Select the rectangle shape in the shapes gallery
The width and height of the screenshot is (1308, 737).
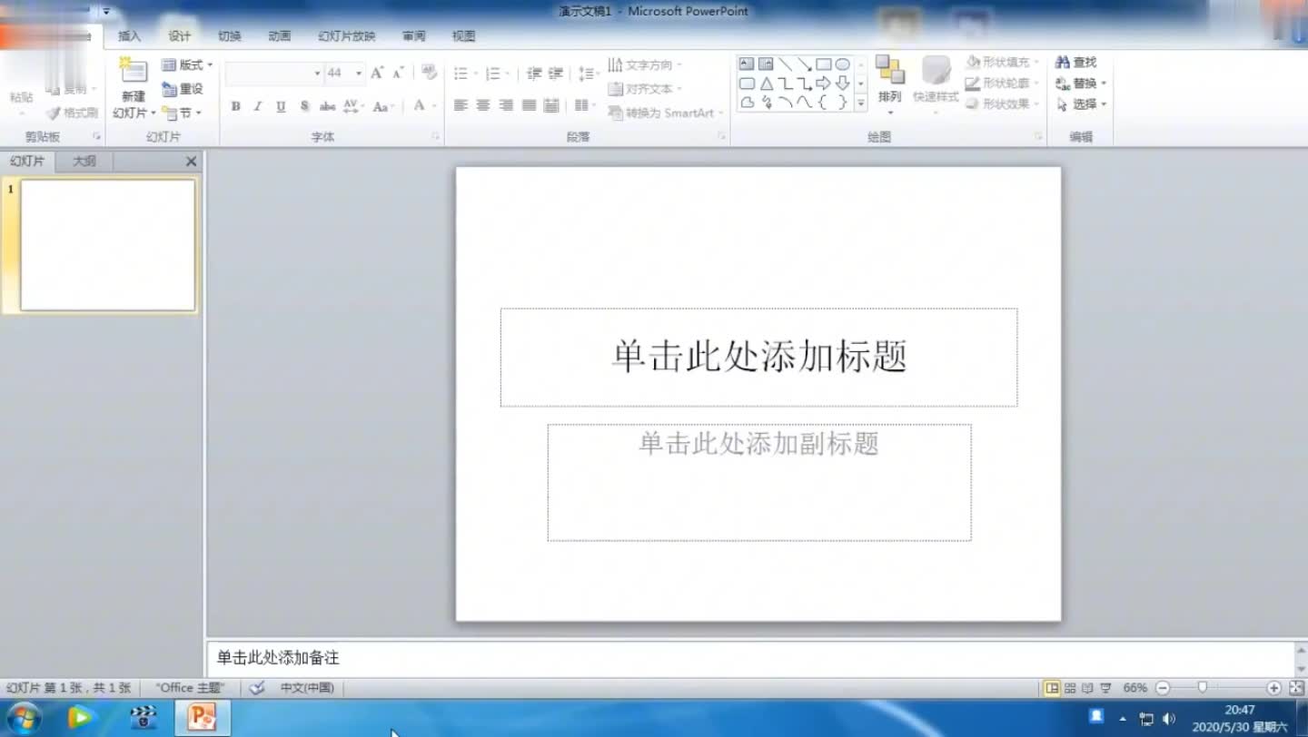823,63
